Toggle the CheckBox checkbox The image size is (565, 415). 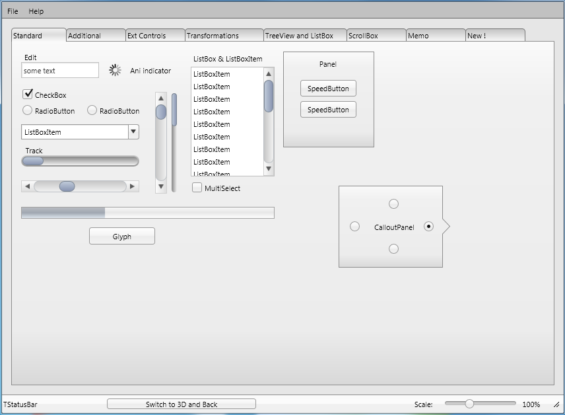(x=28, y=94)
